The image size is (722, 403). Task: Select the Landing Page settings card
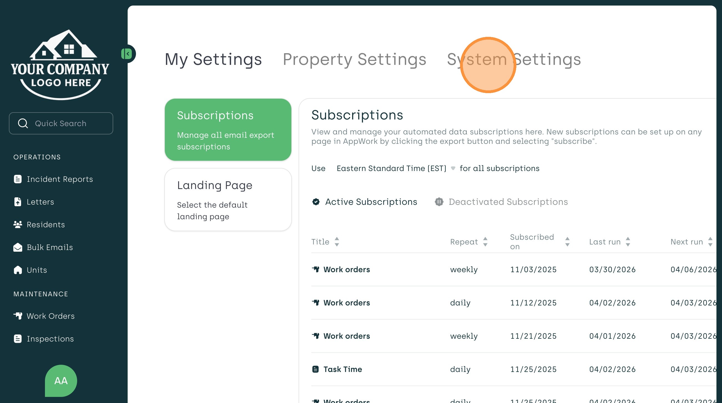tap(228, 200)
